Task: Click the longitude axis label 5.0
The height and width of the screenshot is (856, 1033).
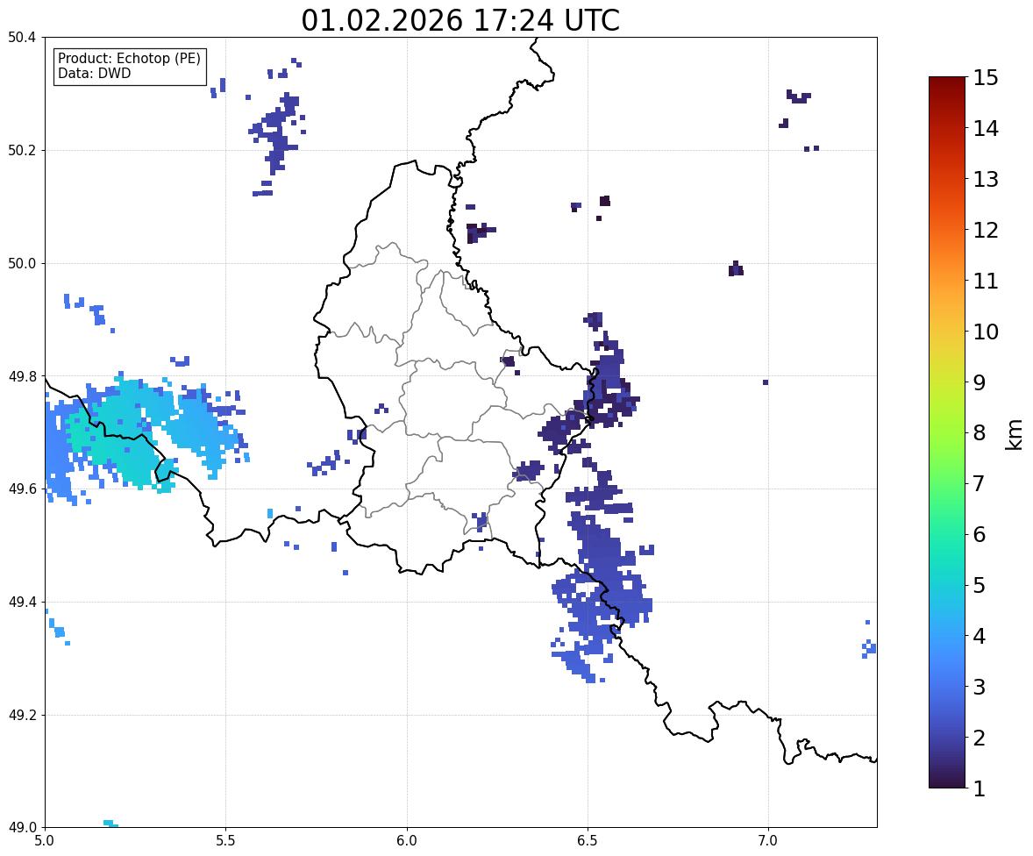Action: click(x=45, y=841)
